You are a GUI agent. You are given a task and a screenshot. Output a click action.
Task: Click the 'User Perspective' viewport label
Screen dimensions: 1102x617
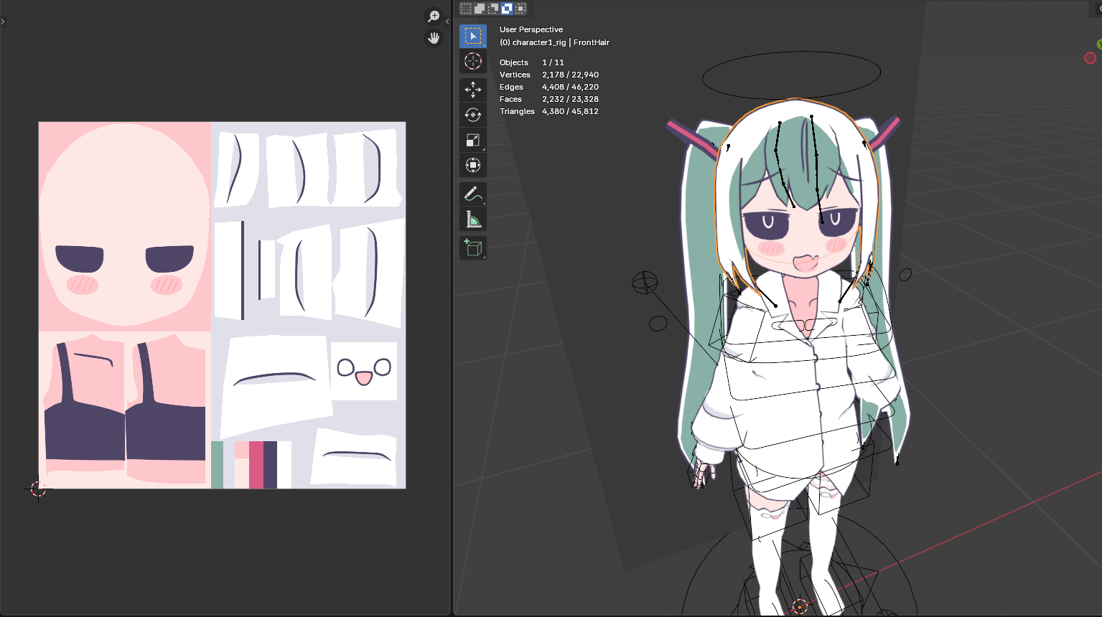pyautogui.click(x=531, y=29)
